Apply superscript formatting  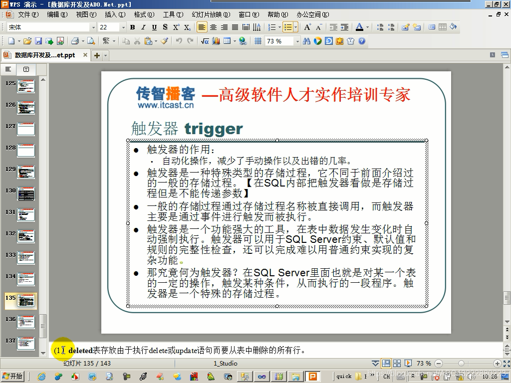(176, 27)
